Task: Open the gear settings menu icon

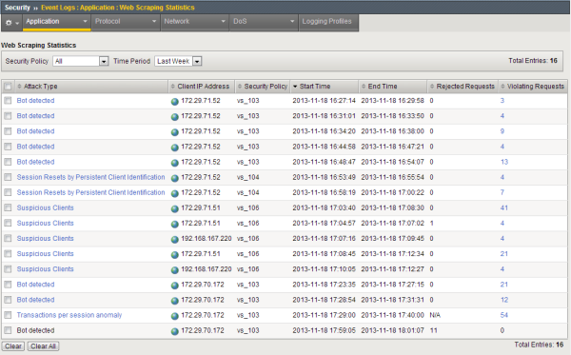Action: (x=11, y=23)
